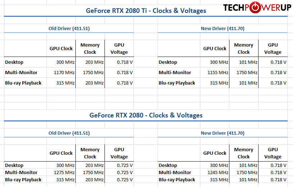Select 2080 Ti old driver Desktop 203 MHz memory clock
This screenshot has height=187, width=293.
[94, 62]
